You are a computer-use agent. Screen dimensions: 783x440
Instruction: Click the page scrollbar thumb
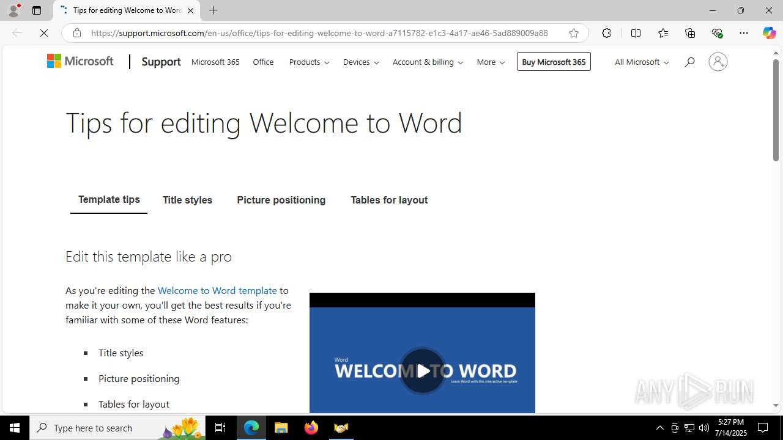[x=776, y=110]
